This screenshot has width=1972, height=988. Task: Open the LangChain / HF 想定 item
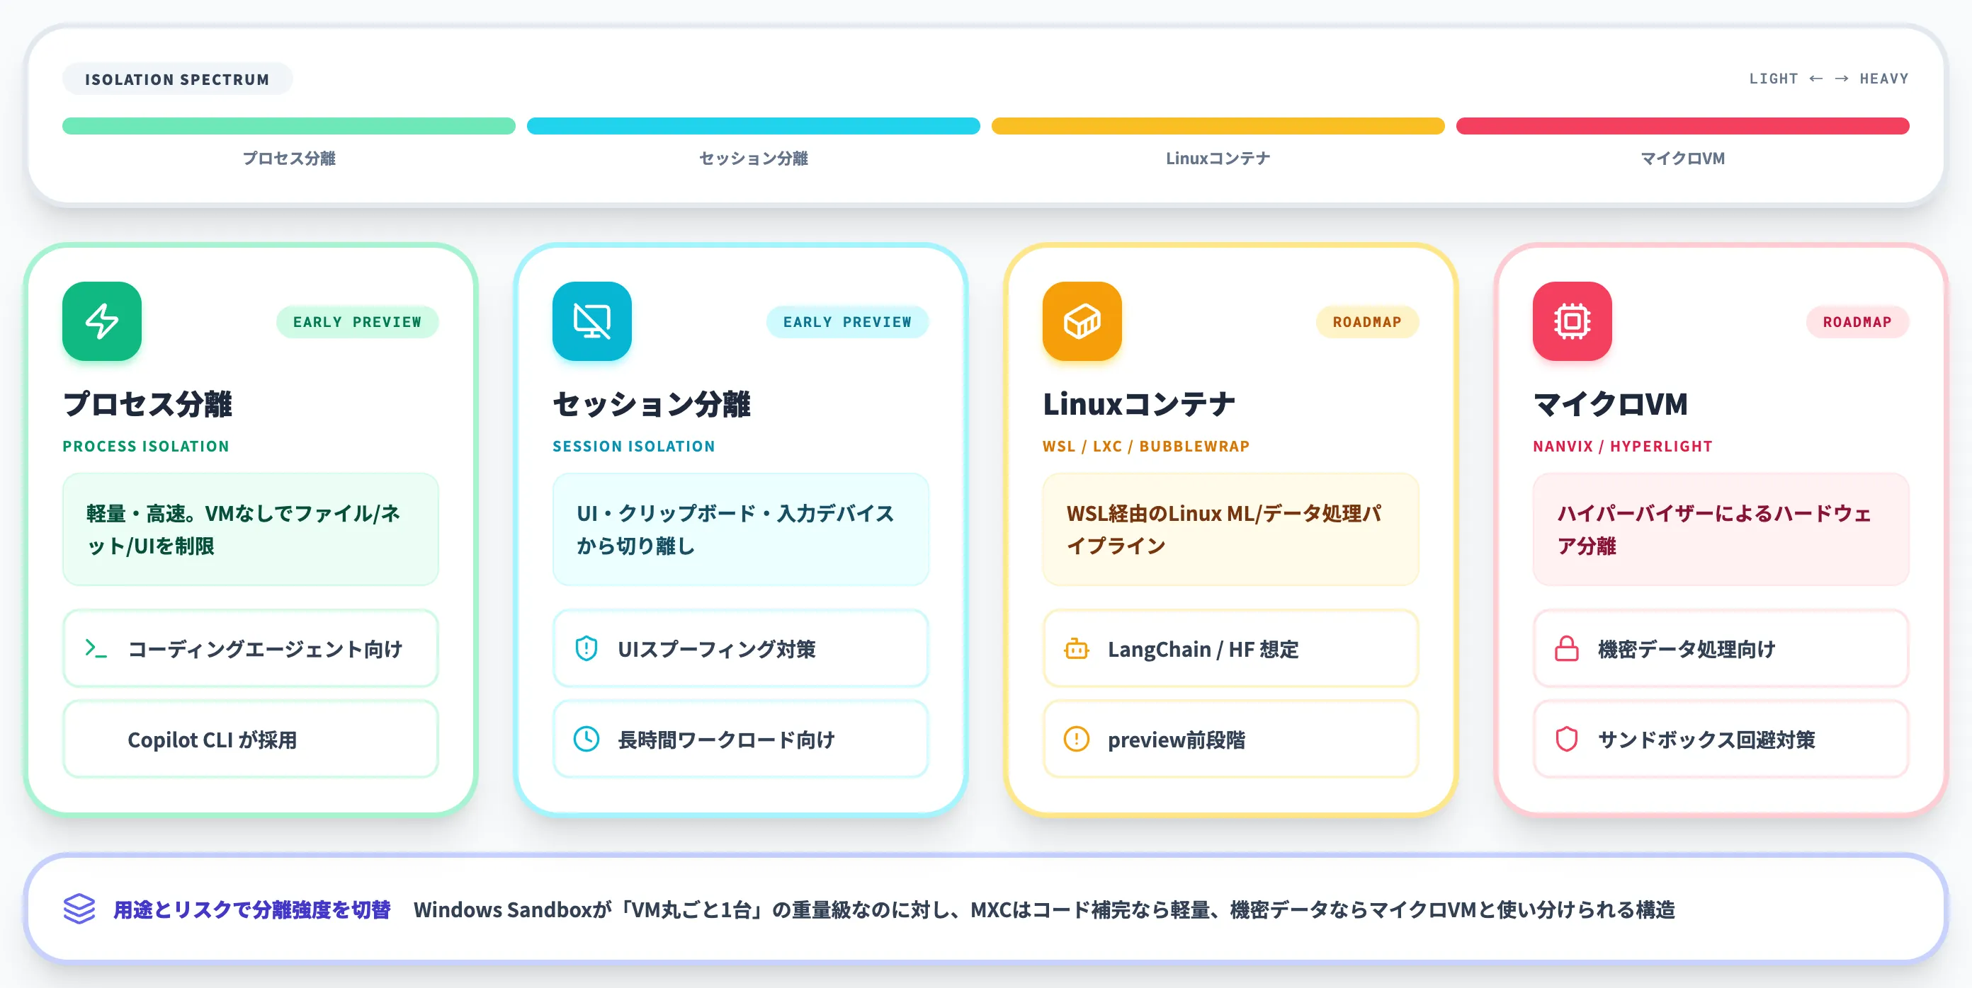click(x=1230, y=649)
